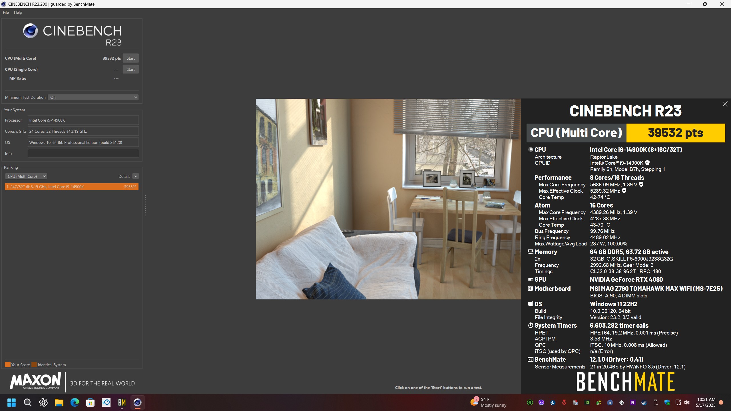Viewport: 731px width, 411px height.
Task: Open the Minimum Test Duration dropdown
Action: point(93,97)
